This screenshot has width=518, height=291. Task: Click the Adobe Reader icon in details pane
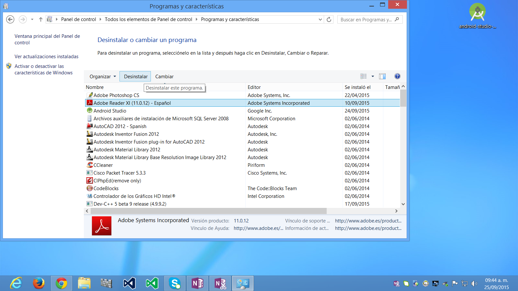pos(102,226)
